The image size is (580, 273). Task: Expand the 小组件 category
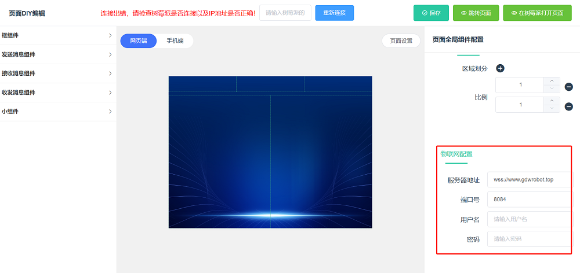pyautogui.click(x=58, y=112)
